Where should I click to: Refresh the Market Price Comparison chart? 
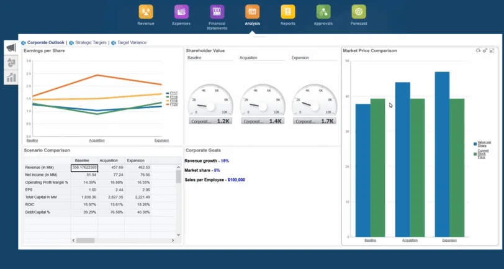pyautogui.click(x=478, y=50)
